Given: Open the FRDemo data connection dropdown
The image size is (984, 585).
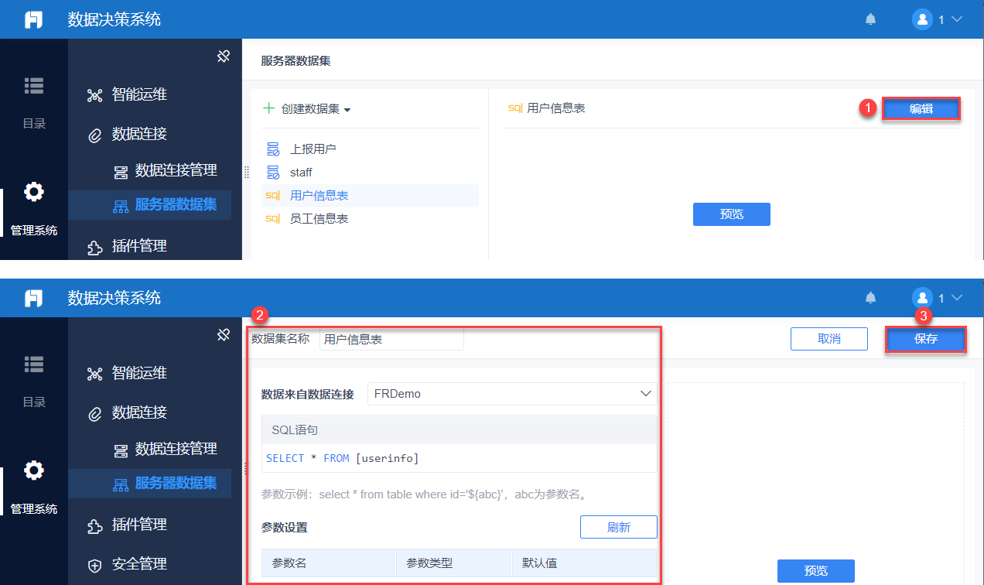Looking at the screenshot, I should 512,394.
